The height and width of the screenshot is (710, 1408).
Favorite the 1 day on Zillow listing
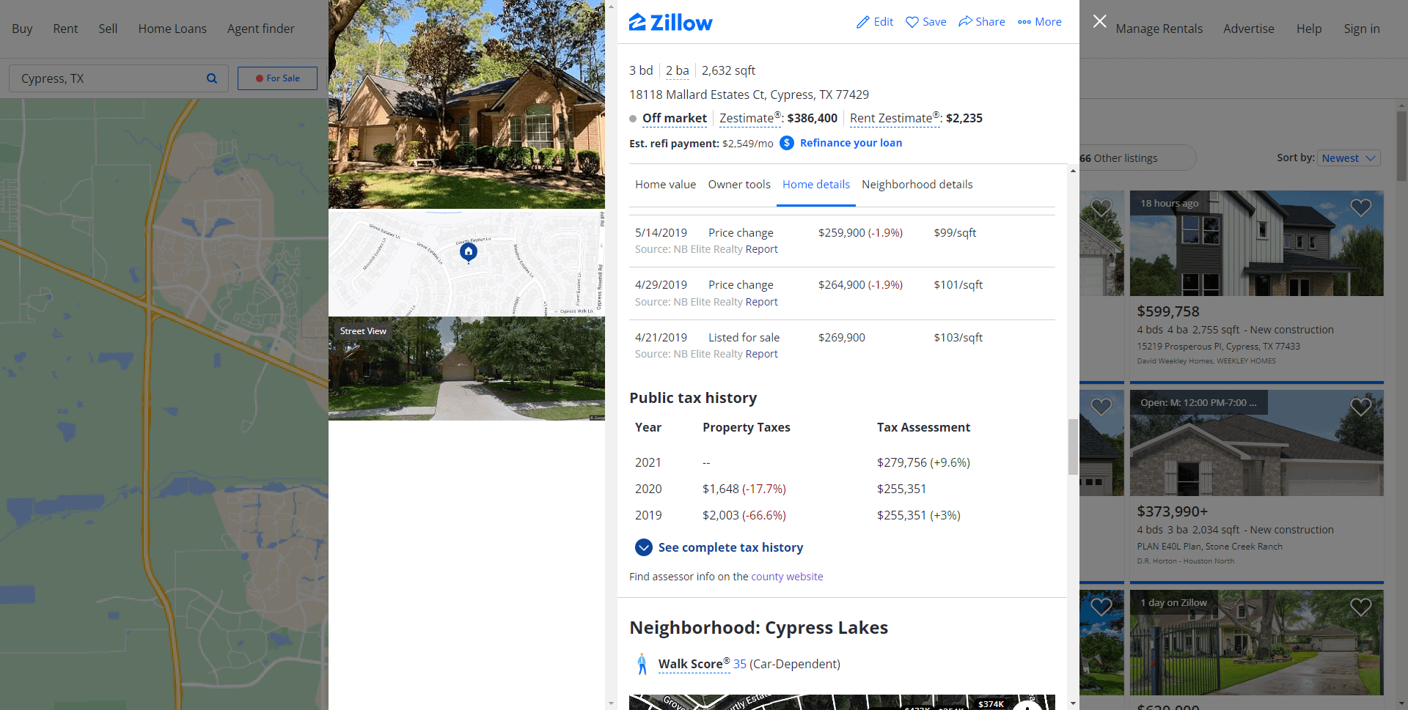pos(1360,607)
